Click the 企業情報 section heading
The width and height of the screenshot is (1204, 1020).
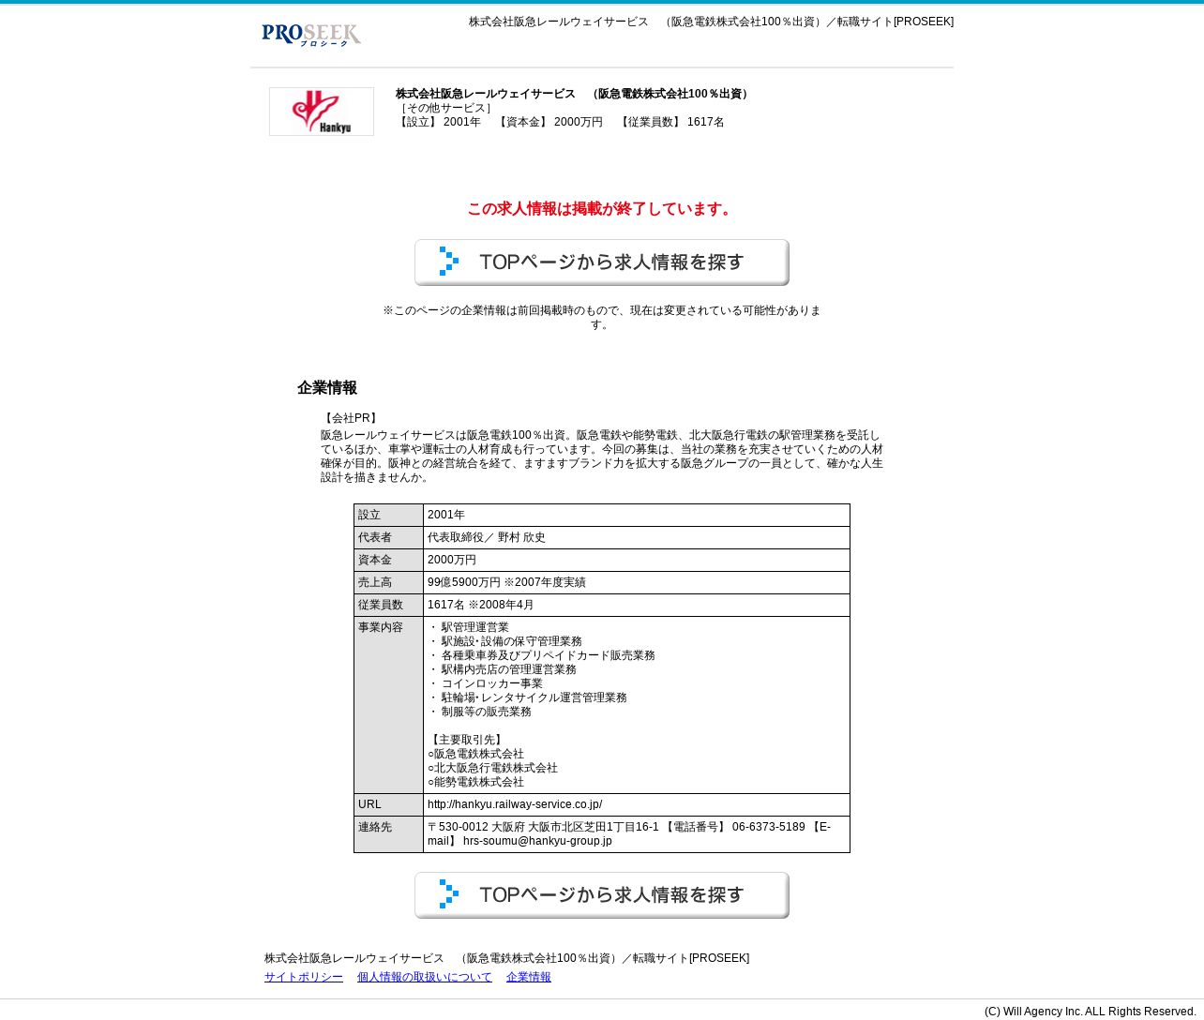point(327,388)
